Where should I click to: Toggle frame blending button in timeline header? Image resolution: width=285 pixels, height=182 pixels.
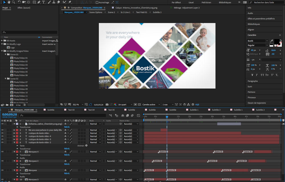point(127,115)
